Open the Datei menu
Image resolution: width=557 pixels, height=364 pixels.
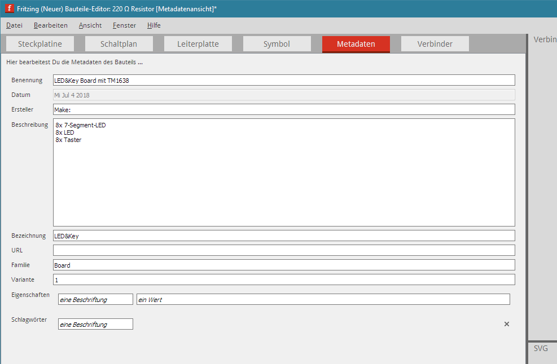(14, 25)
